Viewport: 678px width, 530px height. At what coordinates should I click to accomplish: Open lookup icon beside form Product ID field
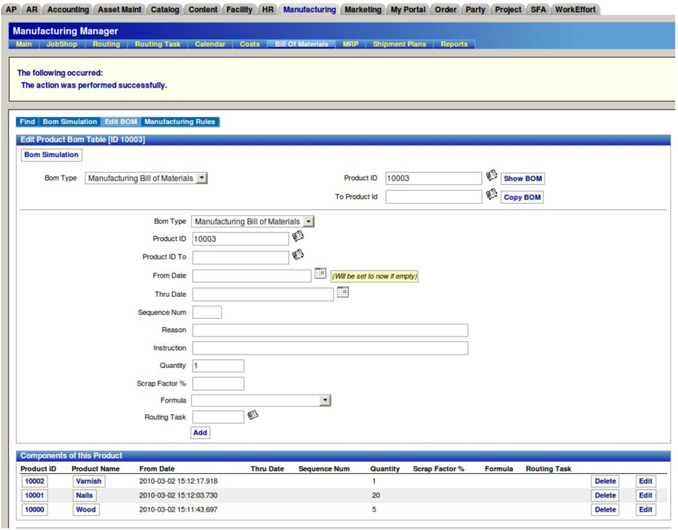point(298,237)
